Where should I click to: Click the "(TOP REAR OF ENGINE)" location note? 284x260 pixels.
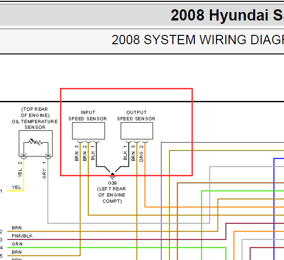[35, 113]
